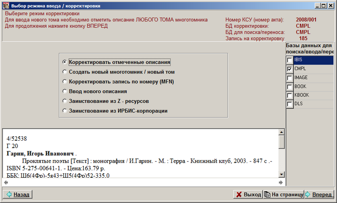
Task: Tick the IMAGE database checkbox
Action: coord(289,77)
